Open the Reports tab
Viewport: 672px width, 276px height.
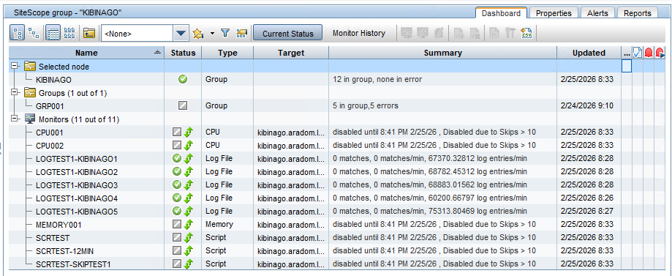[638, 13]
